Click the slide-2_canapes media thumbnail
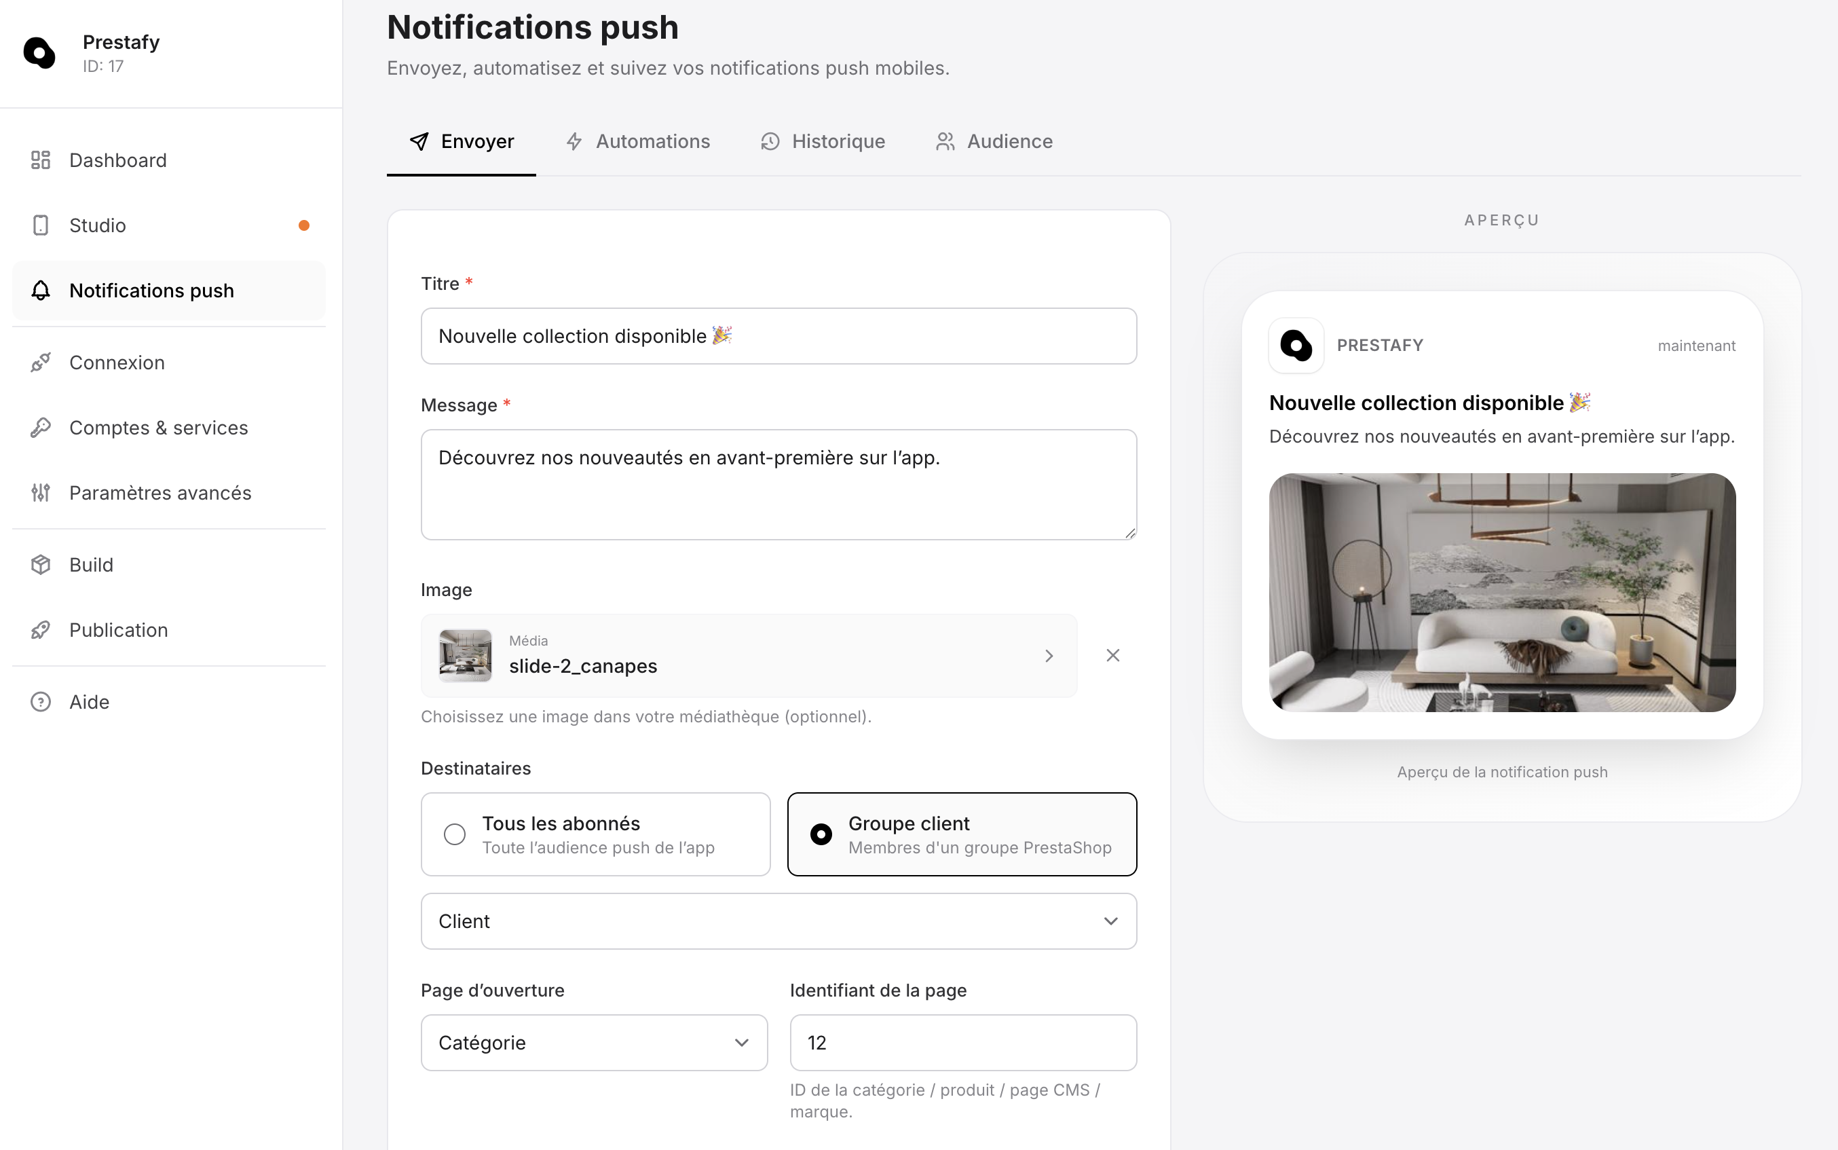Screen dimensions: 1838x1150 coord(466,656)
